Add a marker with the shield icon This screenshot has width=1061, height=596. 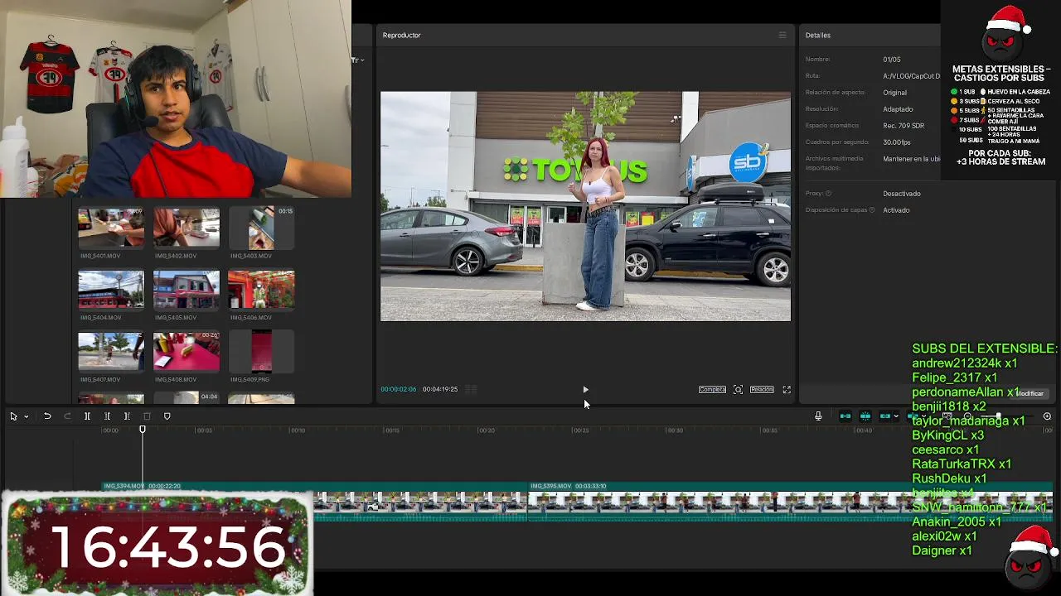[x=167, y=416]
